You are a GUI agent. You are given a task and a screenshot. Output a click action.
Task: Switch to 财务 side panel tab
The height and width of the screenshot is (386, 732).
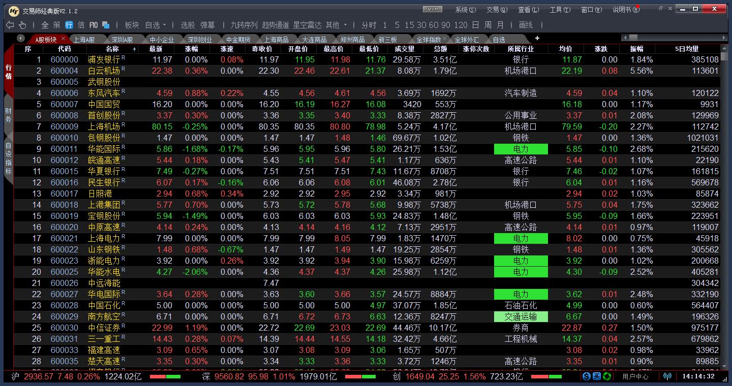pos(8,115)
